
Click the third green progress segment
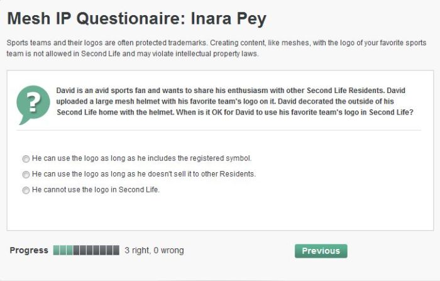click(70, 250)
